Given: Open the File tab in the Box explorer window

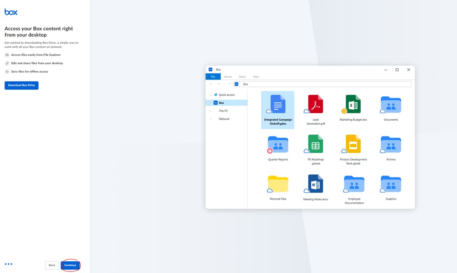Looking at the screenshot, I should [213, 77].
